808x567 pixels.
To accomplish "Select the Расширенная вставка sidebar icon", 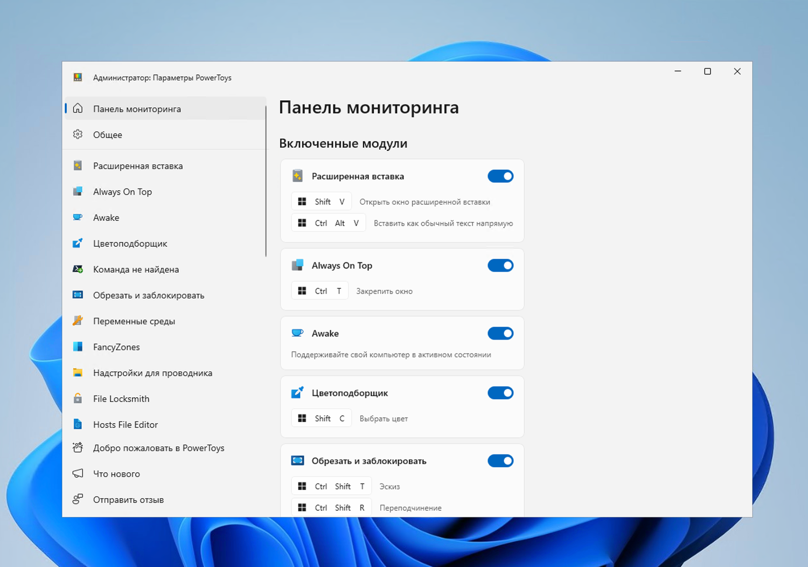I will click(x=78, y=165).
